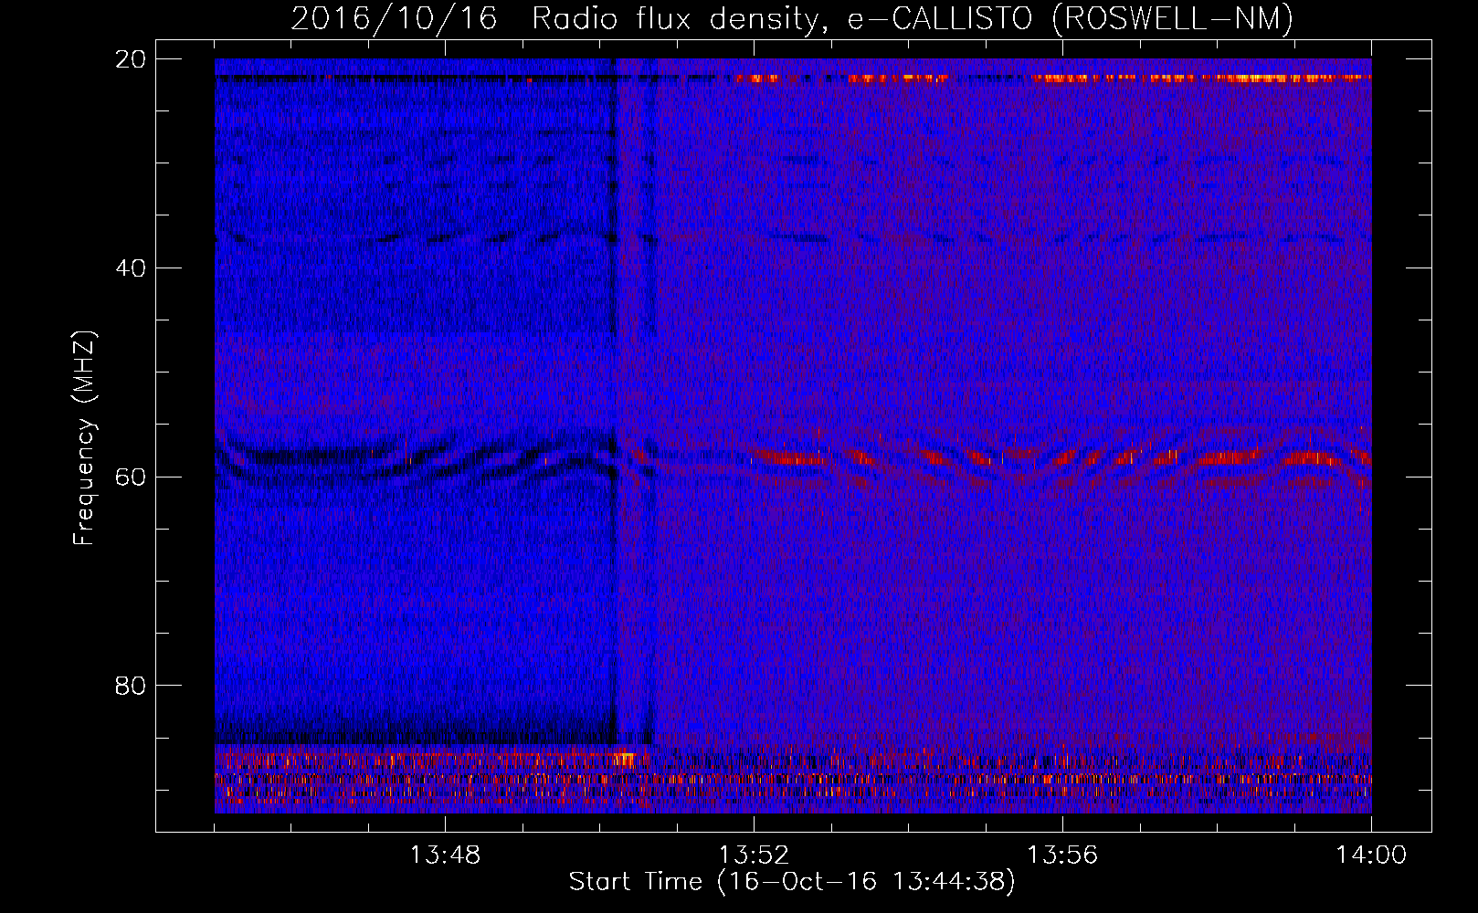
Task: Click the 13:56 time tick label
Action: click(1062, 855)
